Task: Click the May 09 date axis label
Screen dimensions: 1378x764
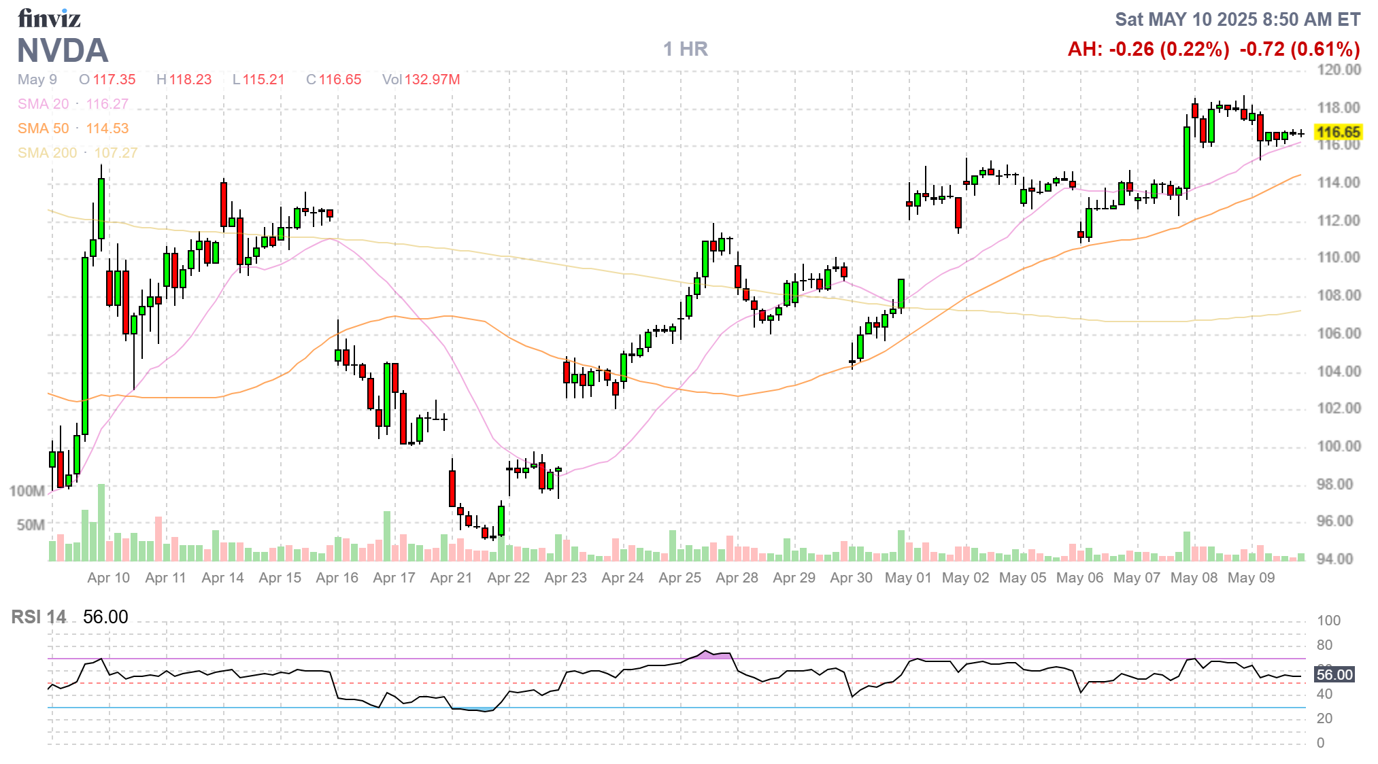Action: (x=1251, y=578)
